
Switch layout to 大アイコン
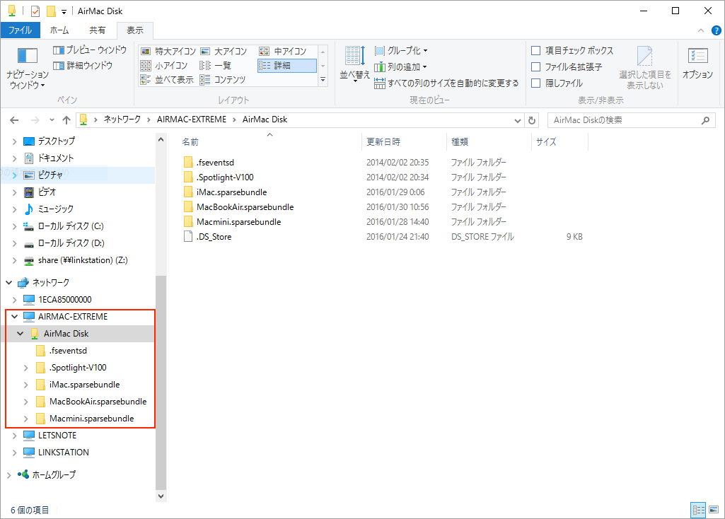224,52
